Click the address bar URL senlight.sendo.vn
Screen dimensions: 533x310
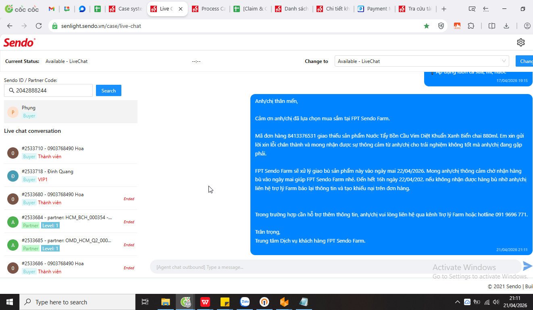coord(101,26)
